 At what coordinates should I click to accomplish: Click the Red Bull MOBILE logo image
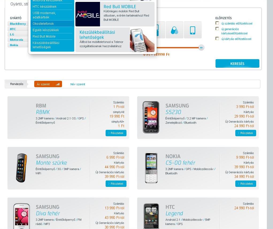(x=88, y=14)
